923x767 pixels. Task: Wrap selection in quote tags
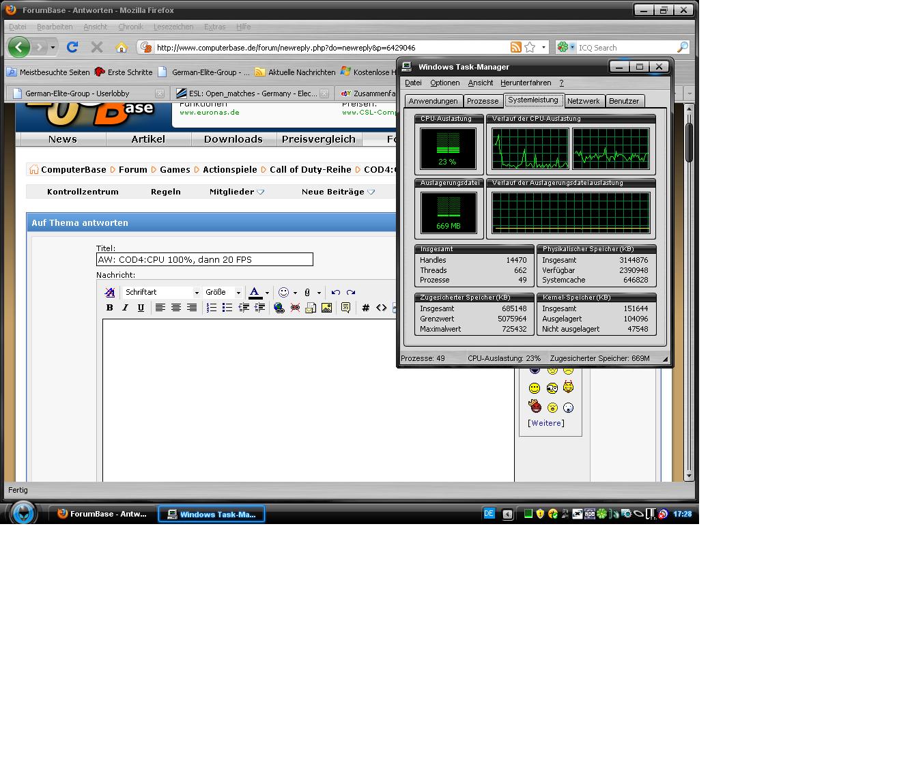tap(345, 308)
